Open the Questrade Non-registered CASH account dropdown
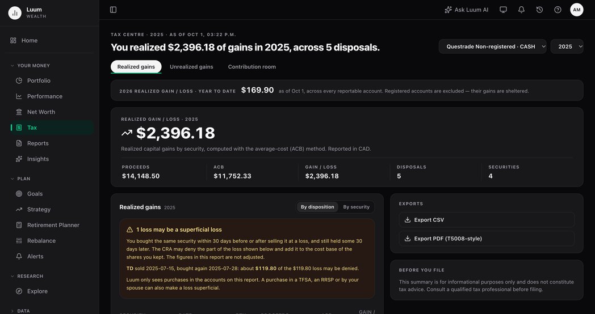The height and width of the screenshot is (314, 595). [x=493, y=46]
